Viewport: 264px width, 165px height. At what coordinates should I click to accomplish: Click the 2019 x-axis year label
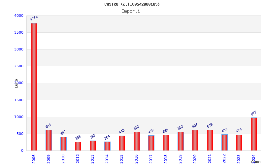click(x=180, y=159)
